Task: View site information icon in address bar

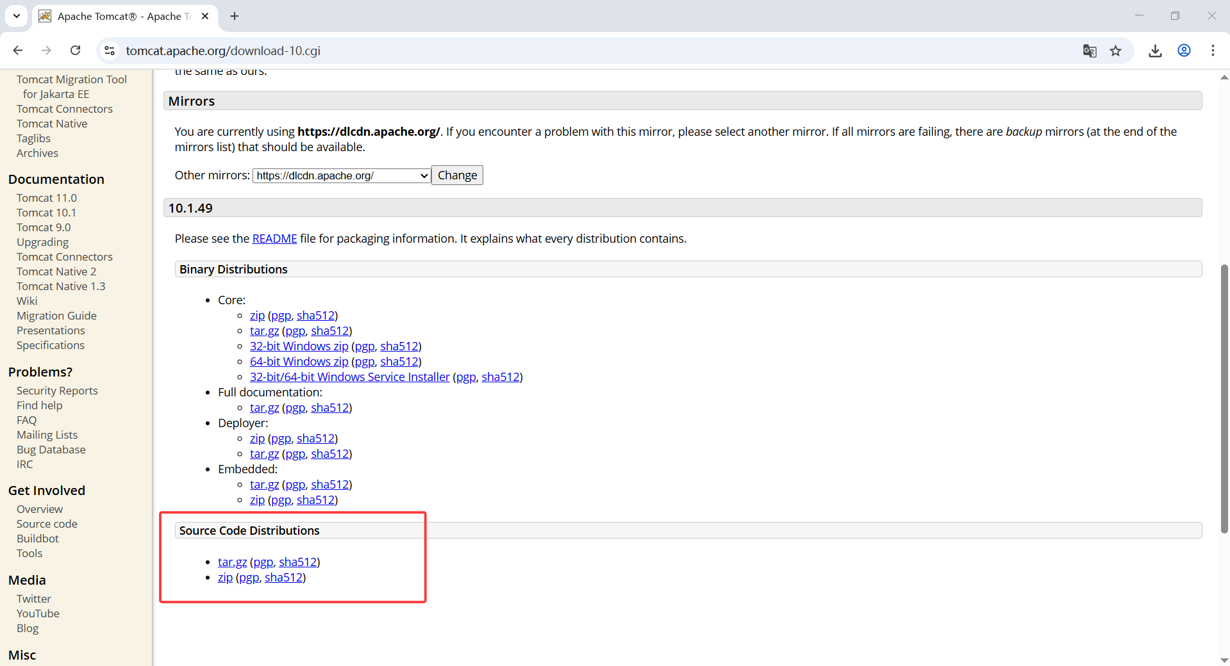Action: click(110, 51)
